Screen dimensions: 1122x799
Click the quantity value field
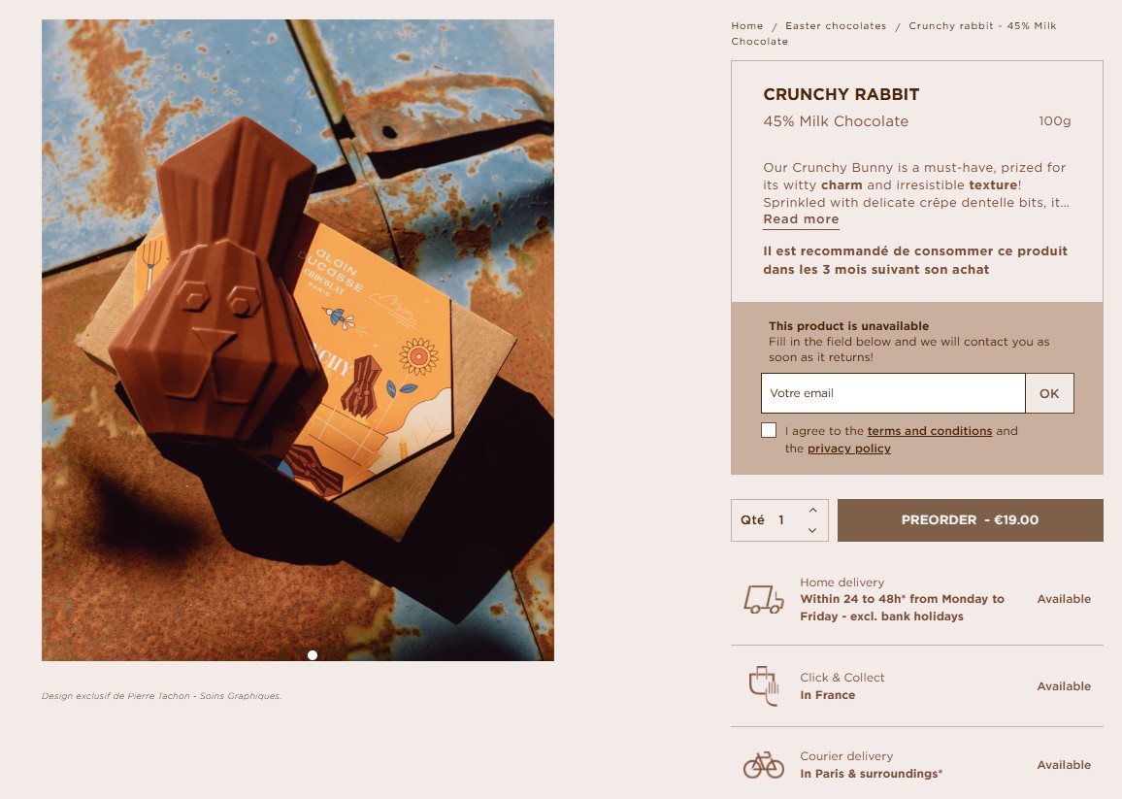pyautogui.click(x=781, y=520)
